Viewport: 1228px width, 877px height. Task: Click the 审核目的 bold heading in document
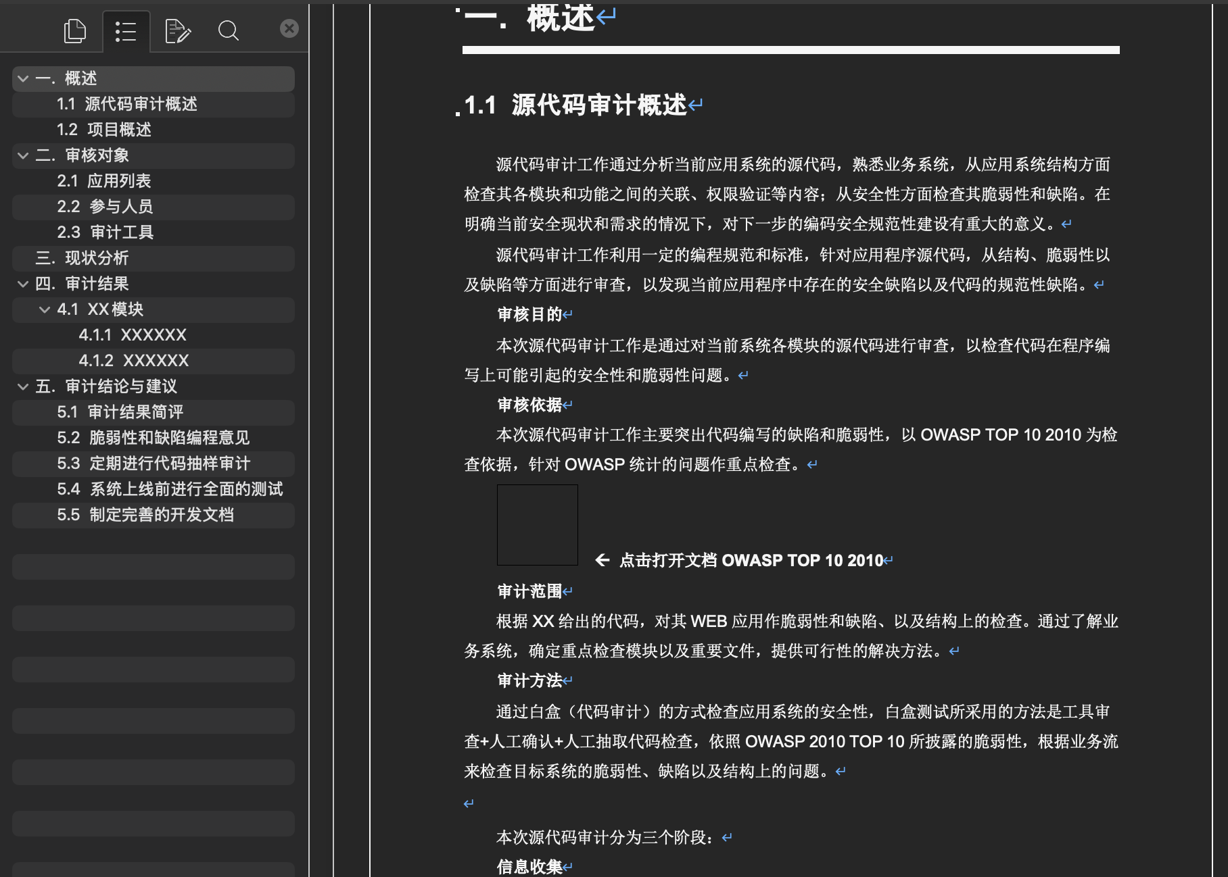(529, 315)
